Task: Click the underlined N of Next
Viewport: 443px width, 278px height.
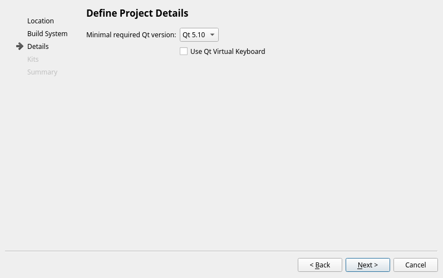Action: tap(360, 265)
